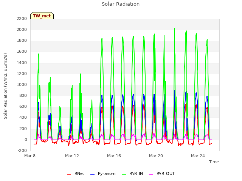This screenshot has width=242, height=181.
Task: Toggle the PAR_IN series in legend
Action: tap(132, 173)
